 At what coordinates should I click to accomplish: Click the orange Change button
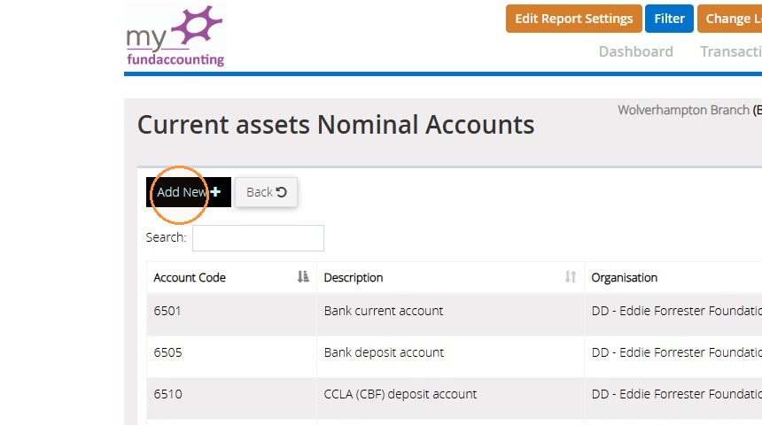click(729, 19)
